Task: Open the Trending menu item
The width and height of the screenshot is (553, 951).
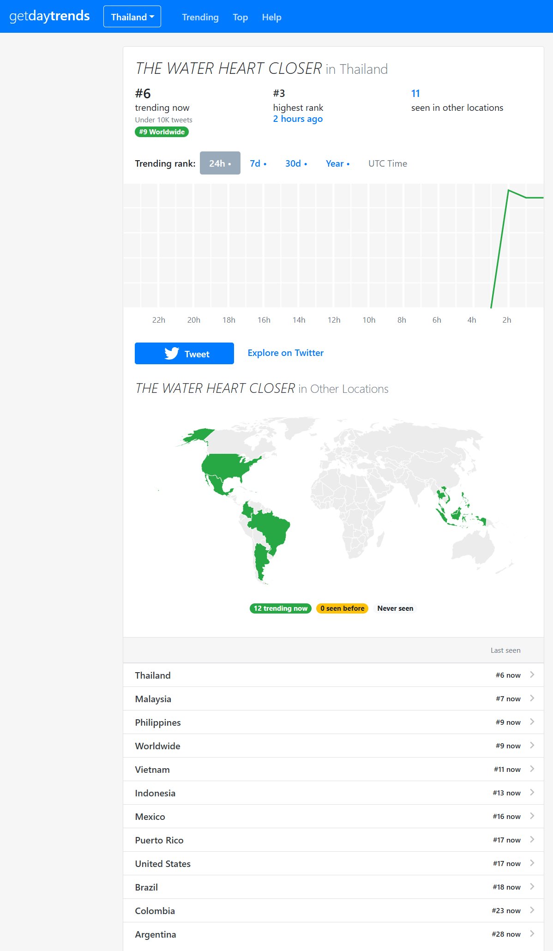Action: pos(200,17)
